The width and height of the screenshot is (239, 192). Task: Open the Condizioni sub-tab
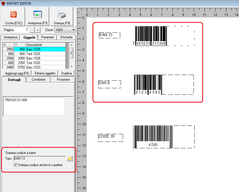pyautogui.click(x=38, y=80)
